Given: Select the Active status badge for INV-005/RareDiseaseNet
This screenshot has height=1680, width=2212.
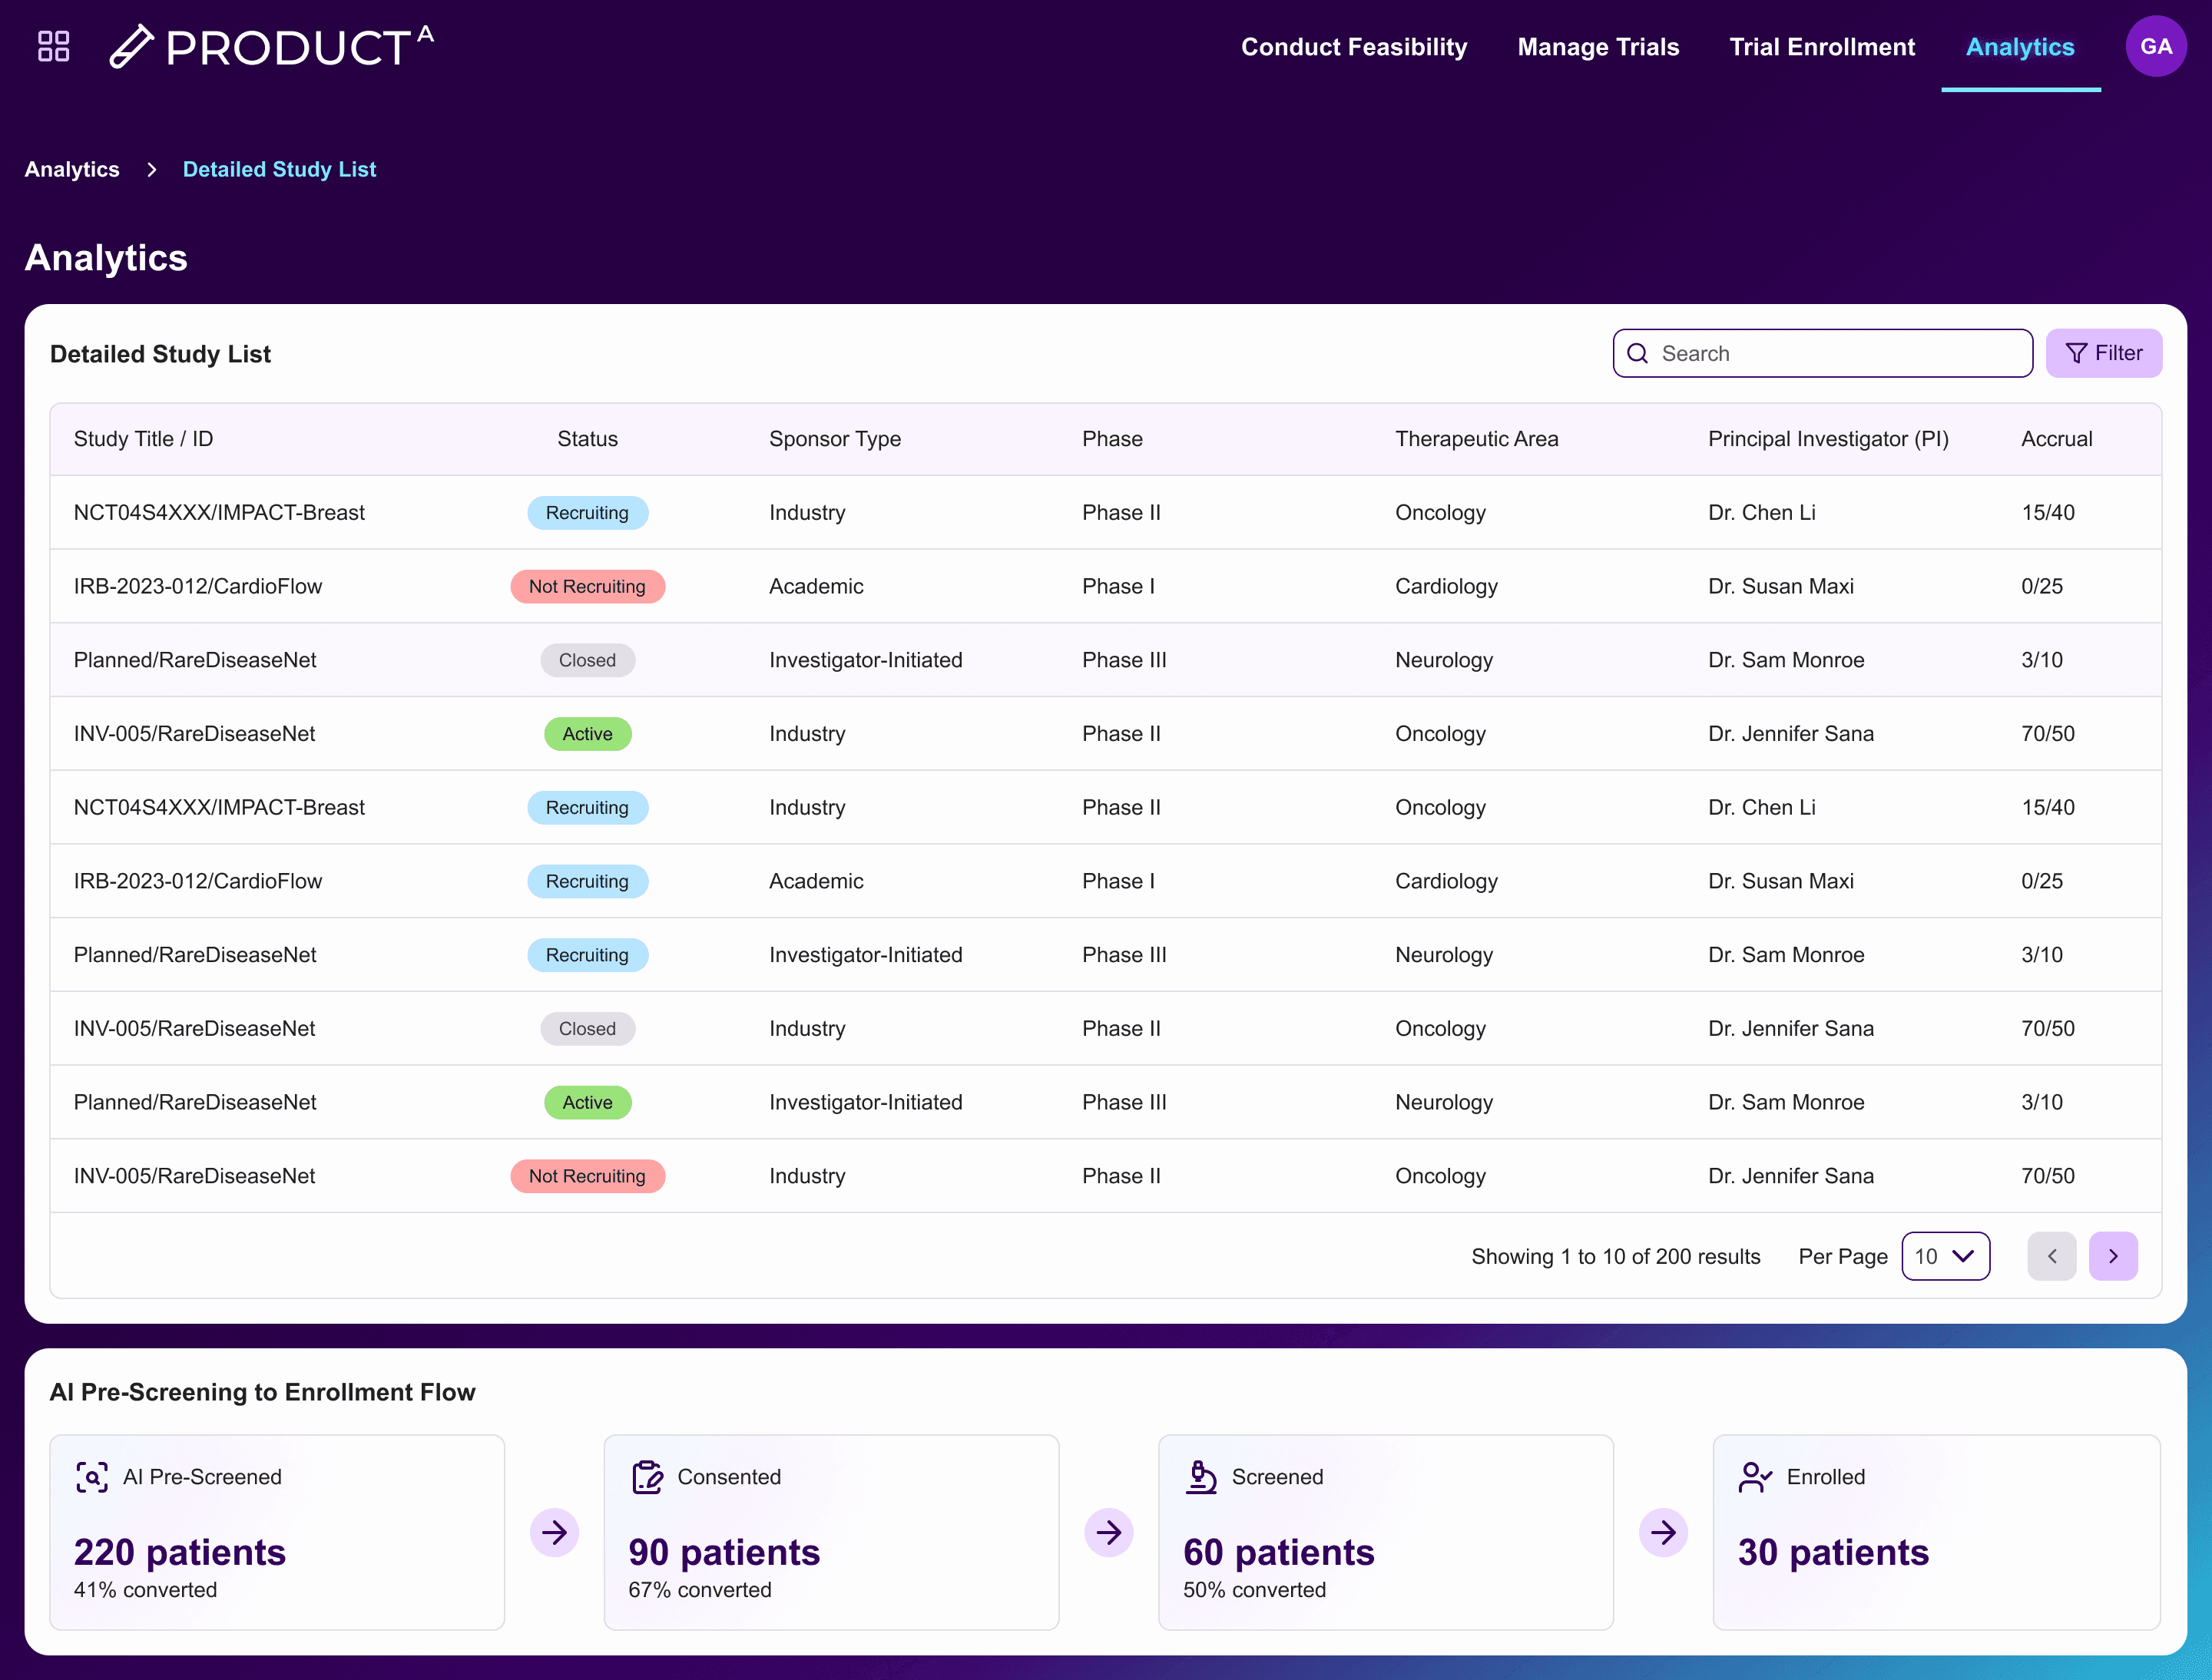Looking at the screenshot, I should (x=588, y=733).
